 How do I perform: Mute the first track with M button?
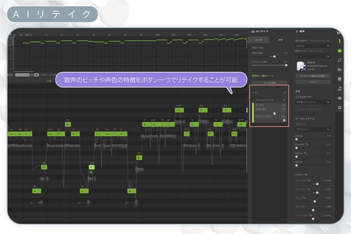tap(10, 39)
